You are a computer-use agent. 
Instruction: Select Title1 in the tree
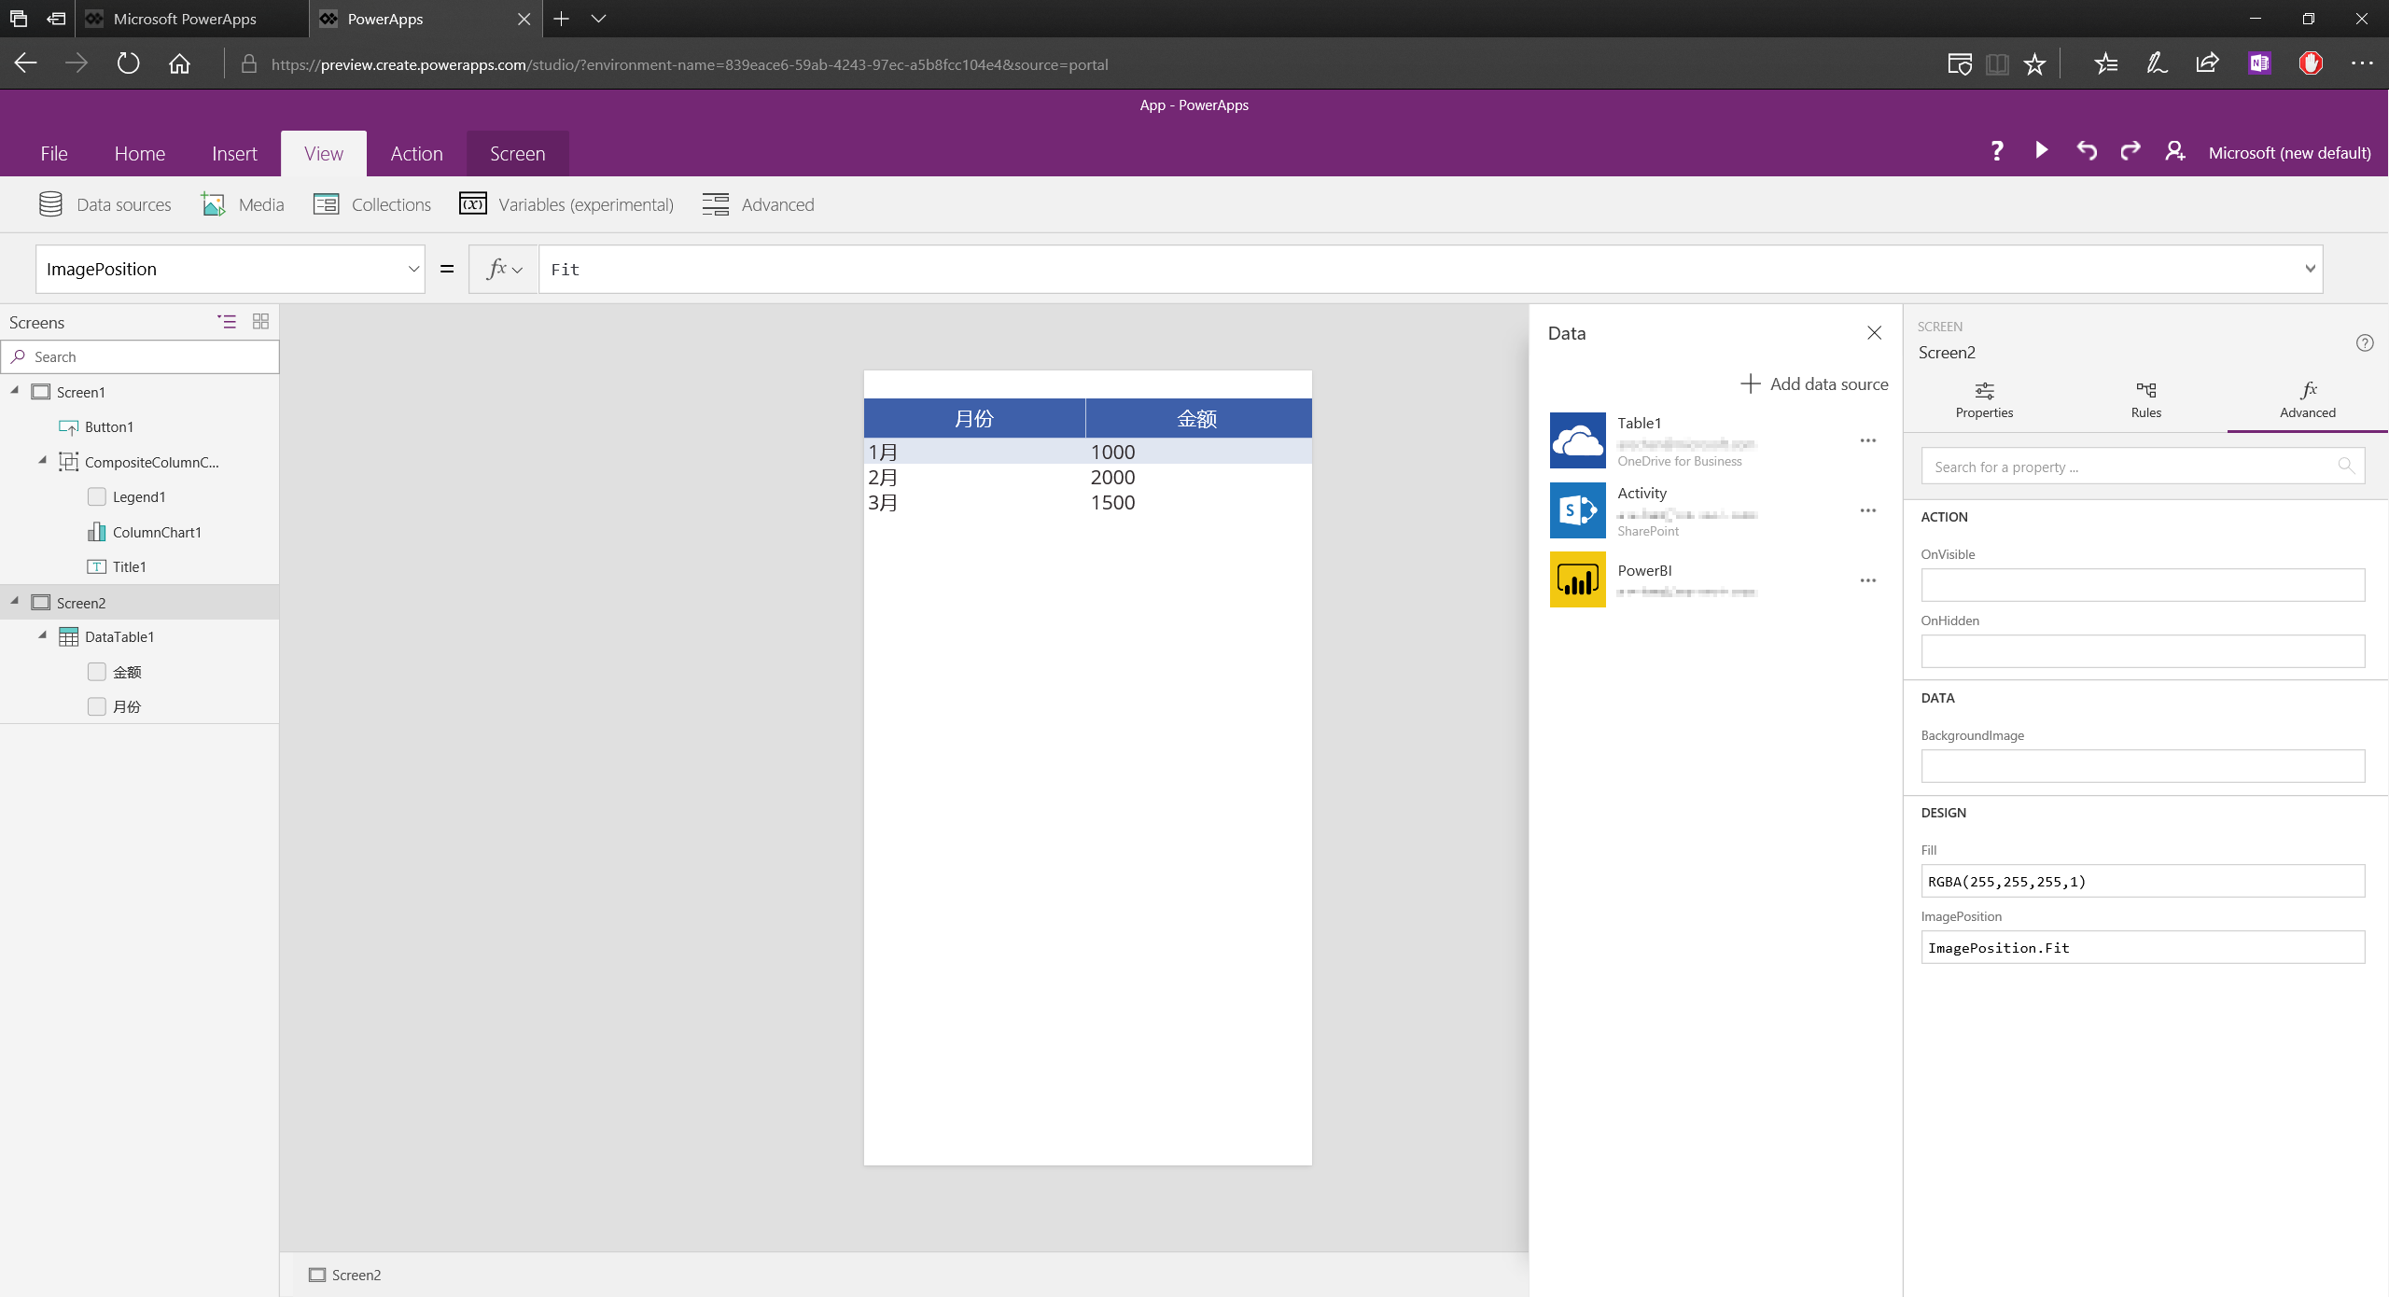[129, 566]
